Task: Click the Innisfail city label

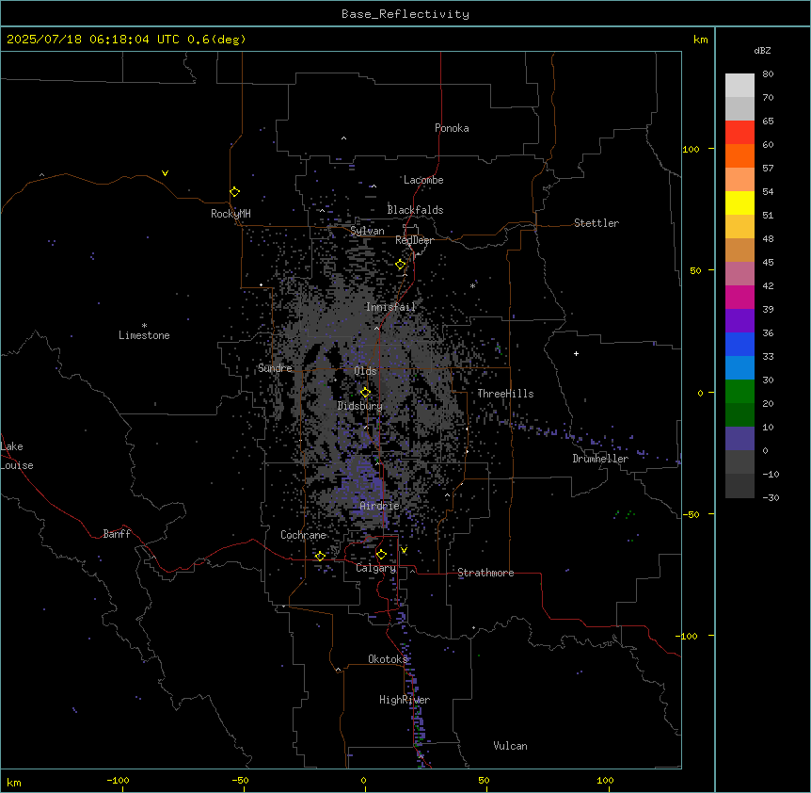Action: (x=390, y=307)
